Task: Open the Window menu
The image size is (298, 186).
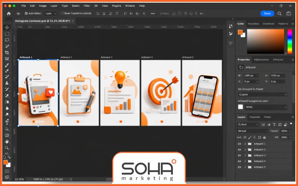Action: (x=130, y=6)
